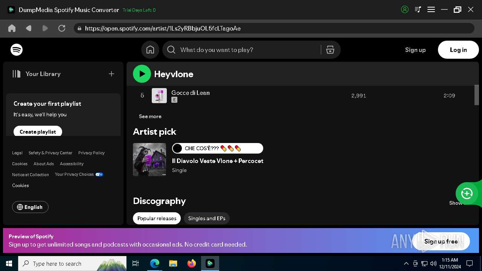Click the Spotify logo
482x271 pixels.
coord(17,50)
